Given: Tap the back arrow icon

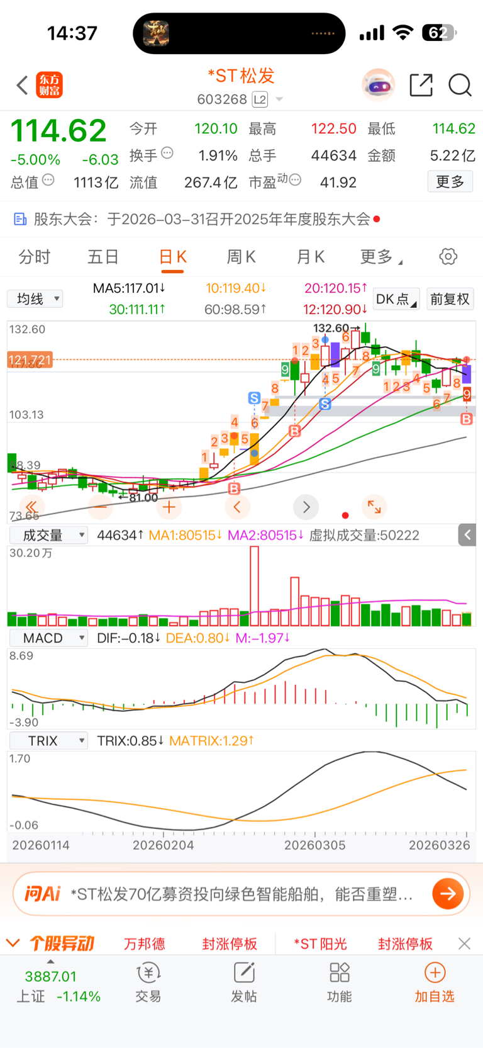Looking at the screenshot, I should 22,85.
